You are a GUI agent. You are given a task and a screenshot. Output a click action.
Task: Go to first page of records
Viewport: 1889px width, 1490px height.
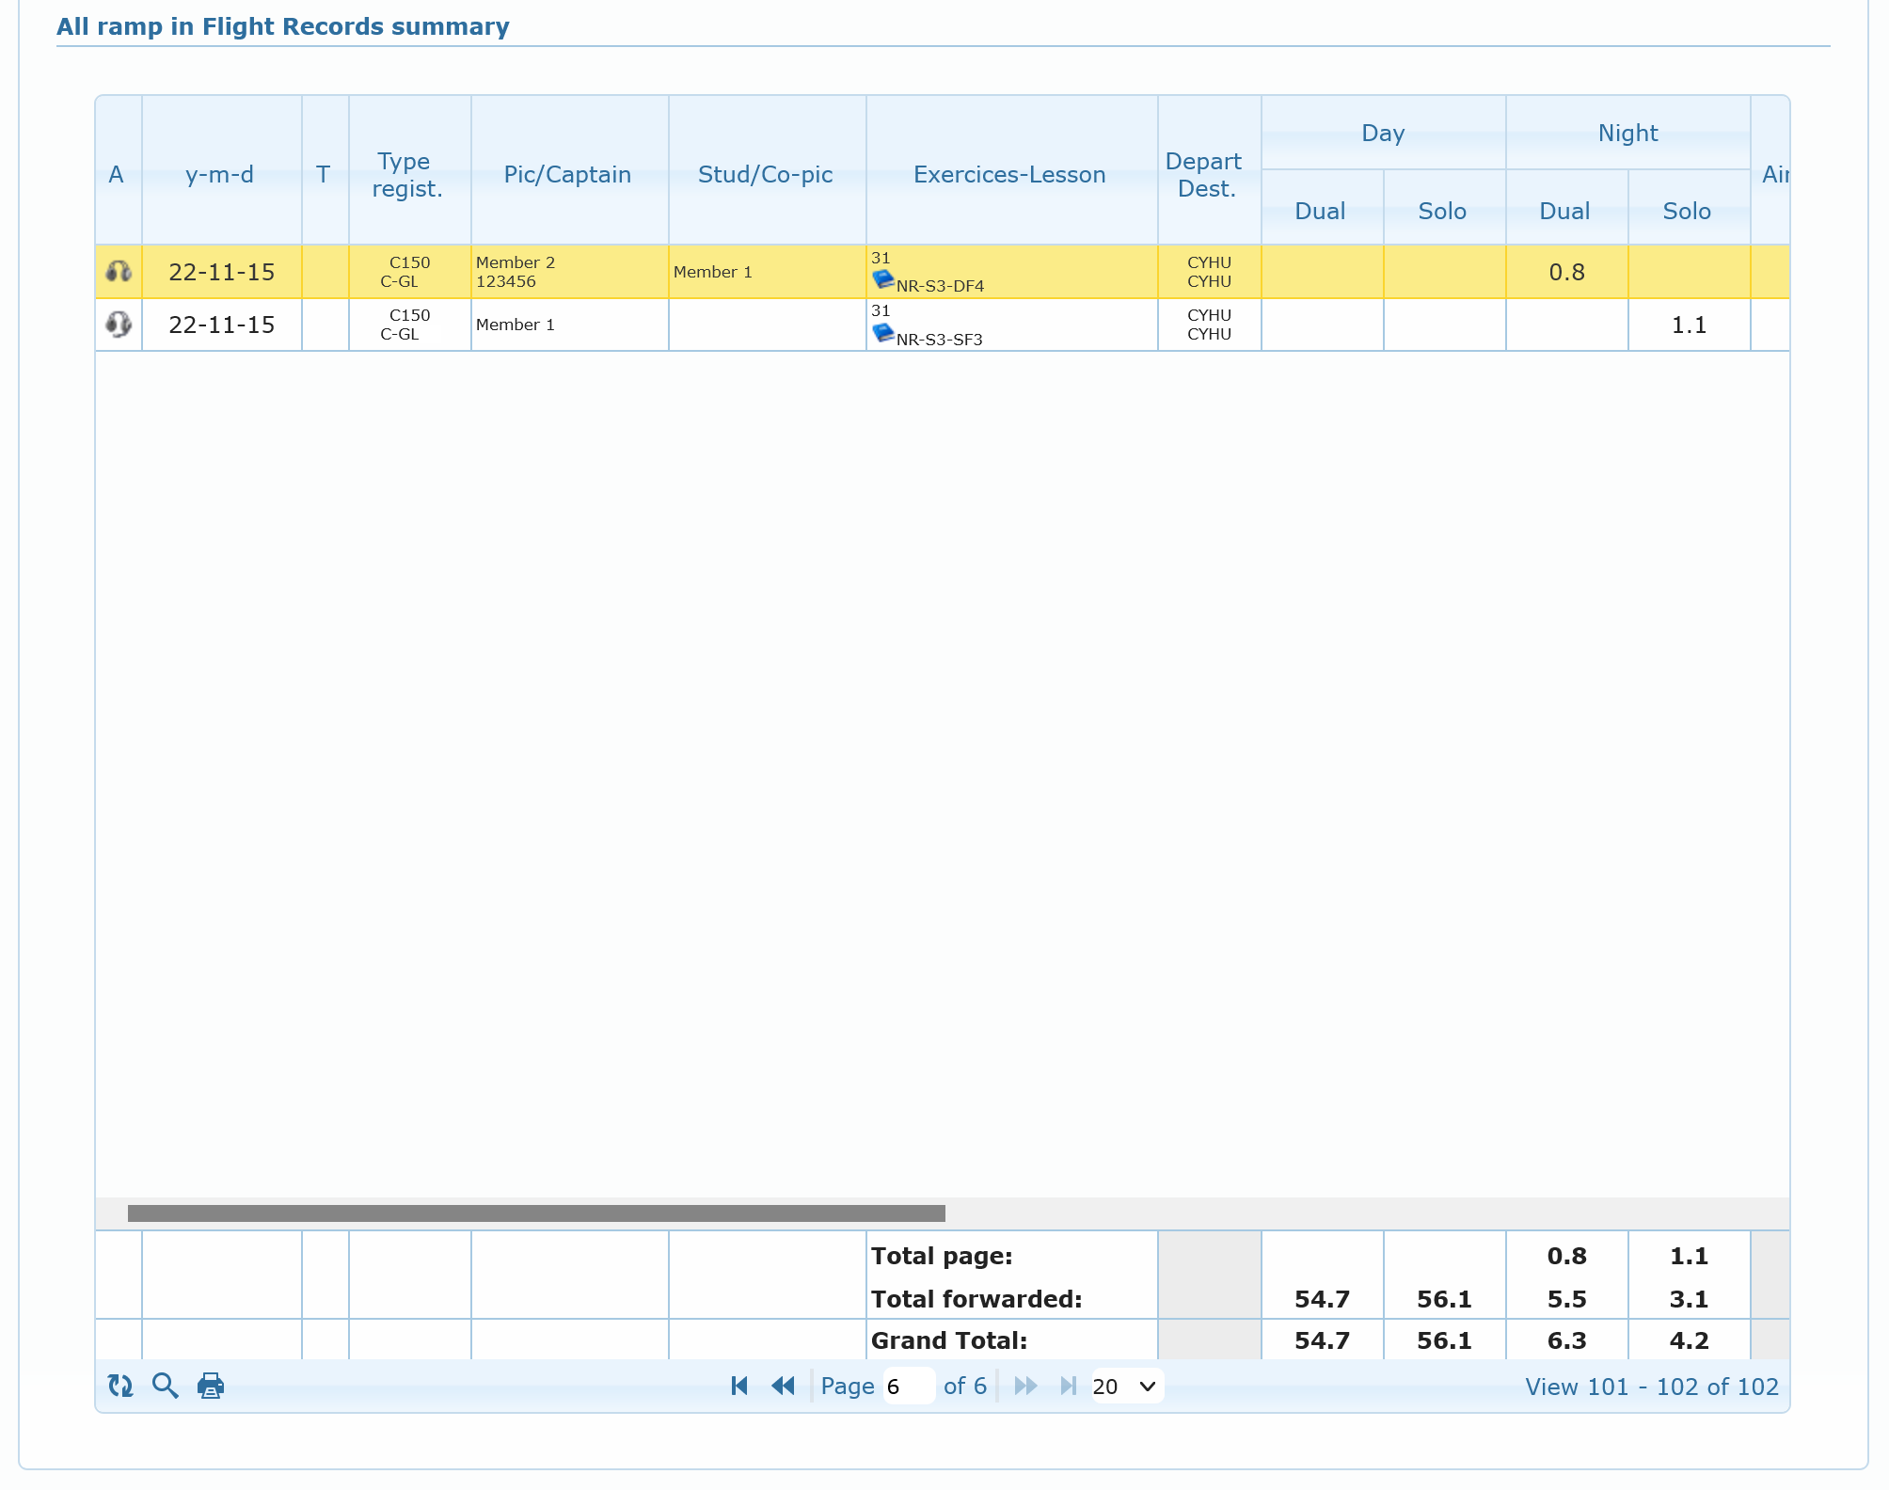(x=739, y=1386)
